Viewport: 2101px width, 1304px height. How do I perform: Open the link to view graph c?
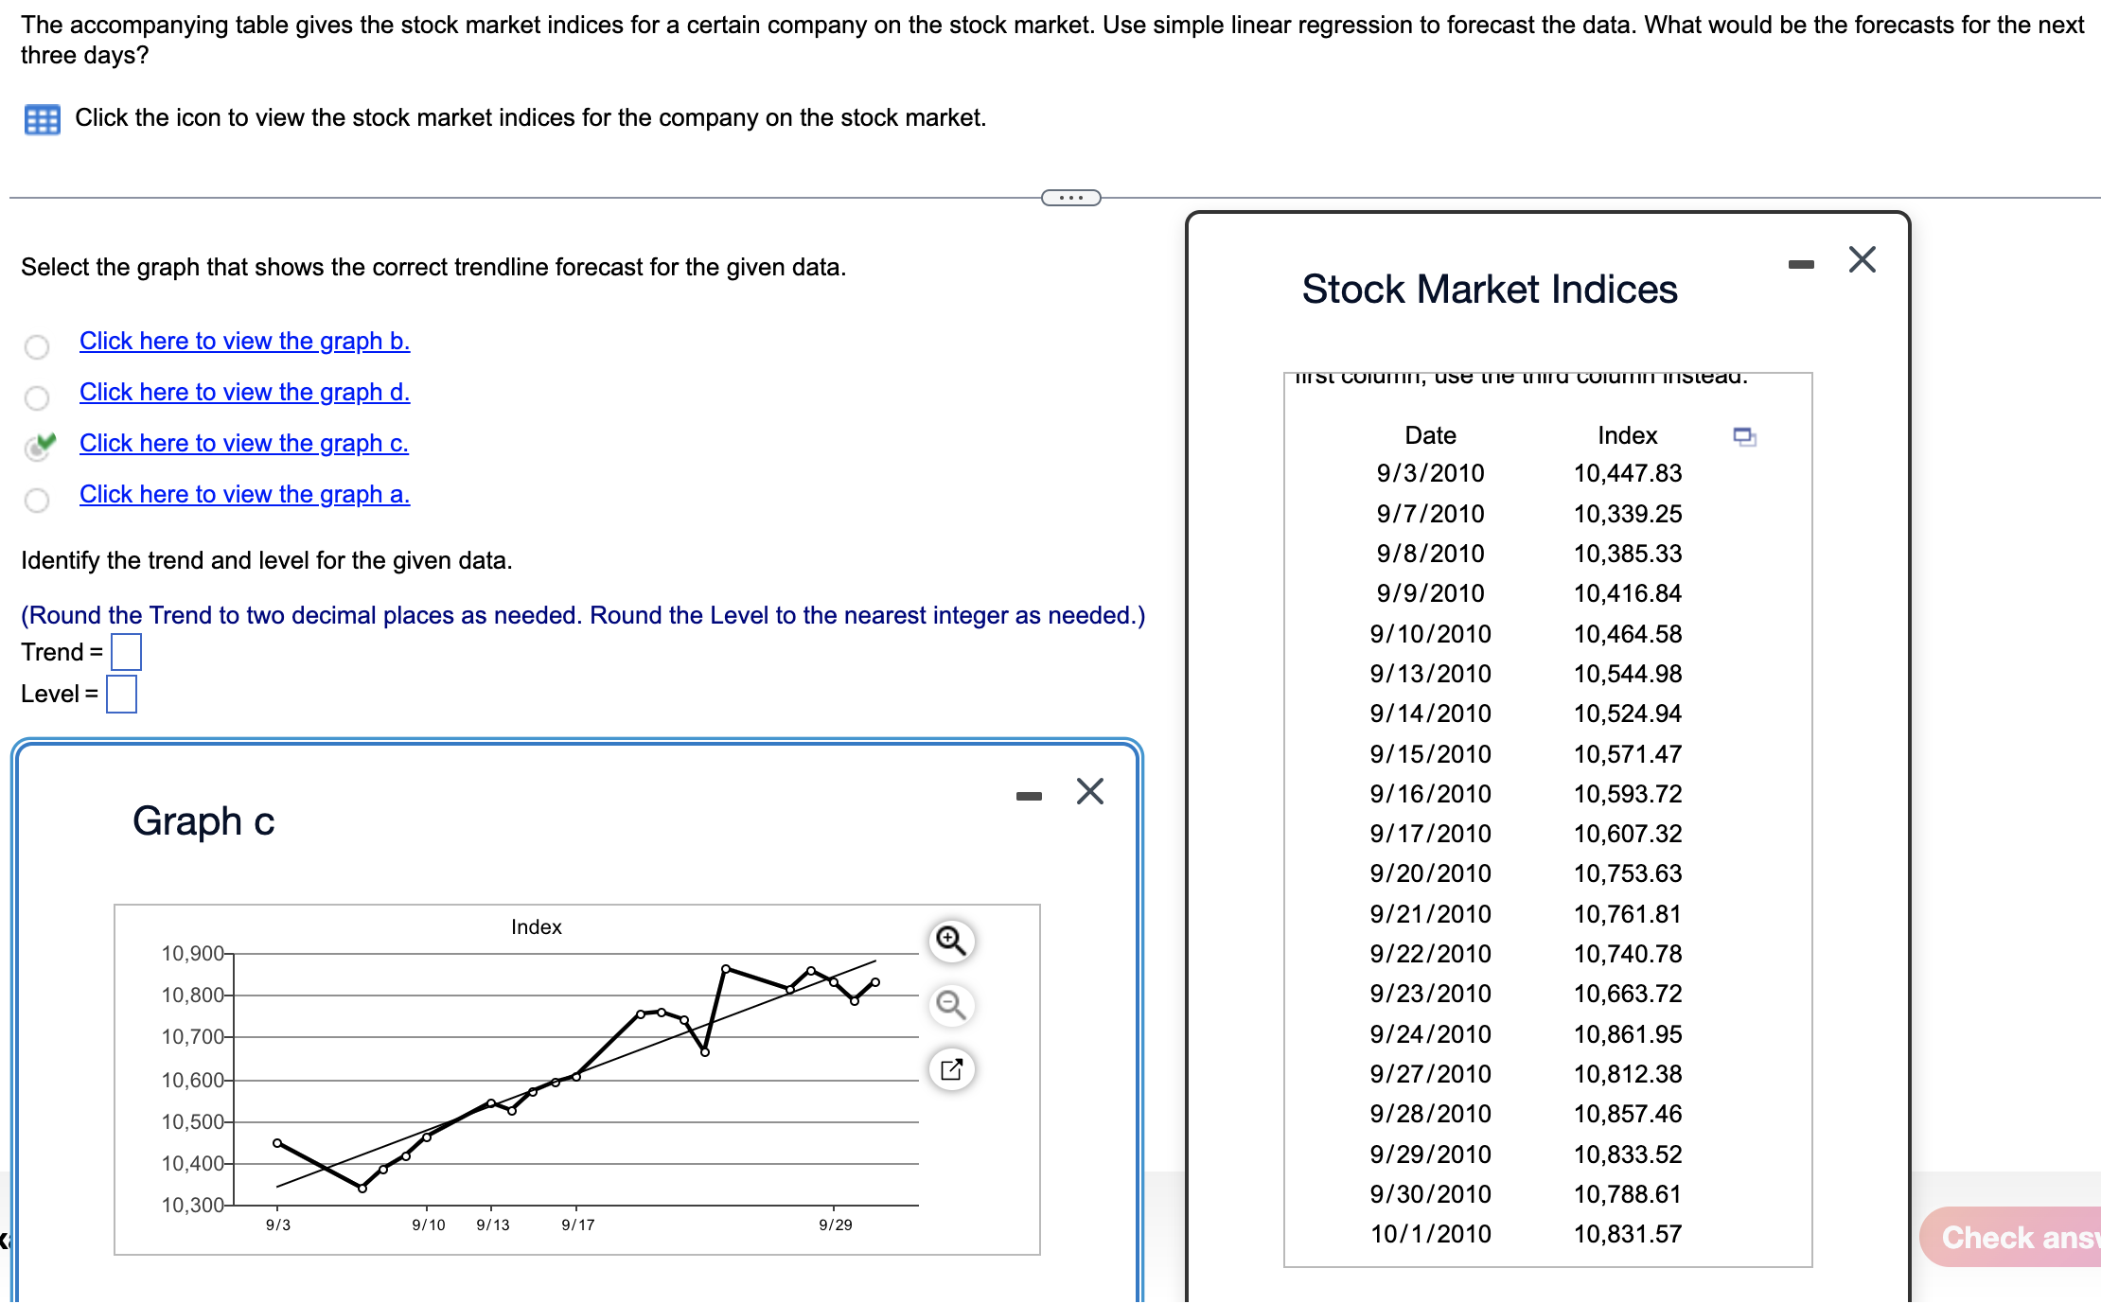243,443
